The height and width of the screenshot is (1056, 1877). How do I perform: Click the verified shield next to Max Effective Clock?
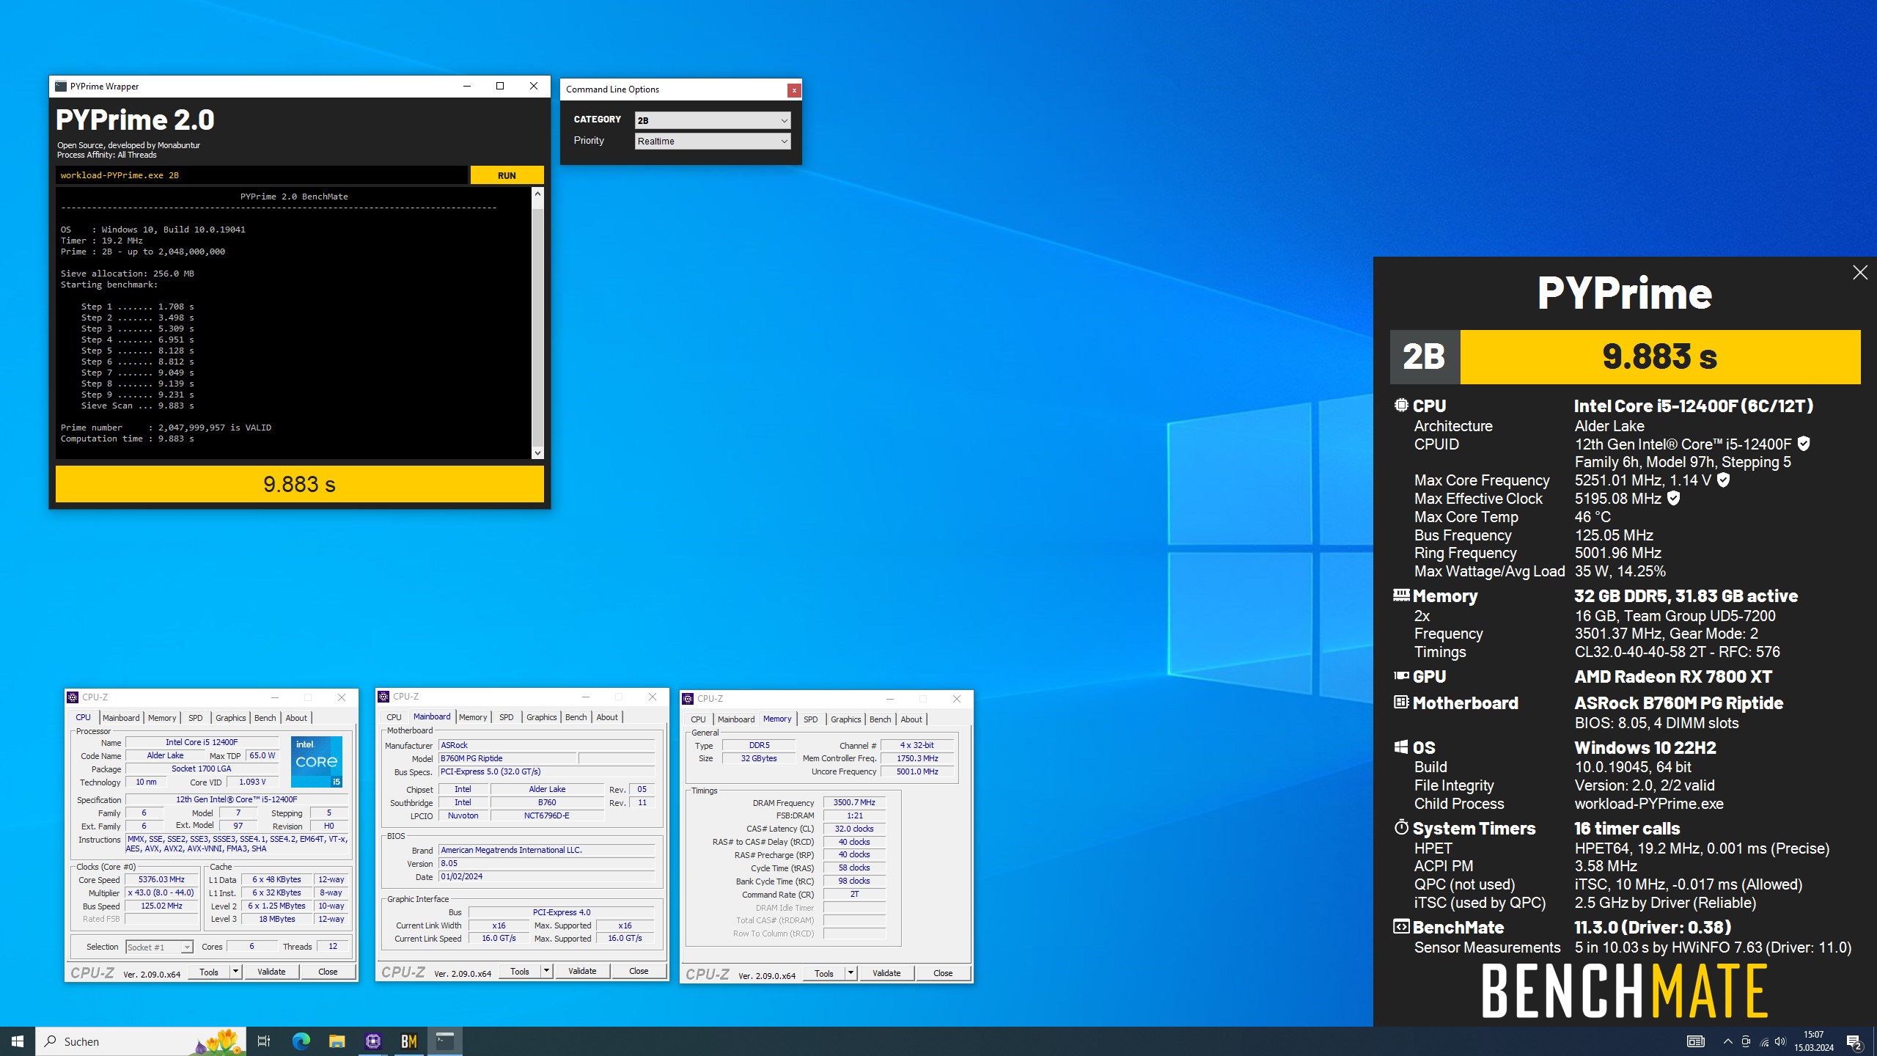[x=1673, y=498]
